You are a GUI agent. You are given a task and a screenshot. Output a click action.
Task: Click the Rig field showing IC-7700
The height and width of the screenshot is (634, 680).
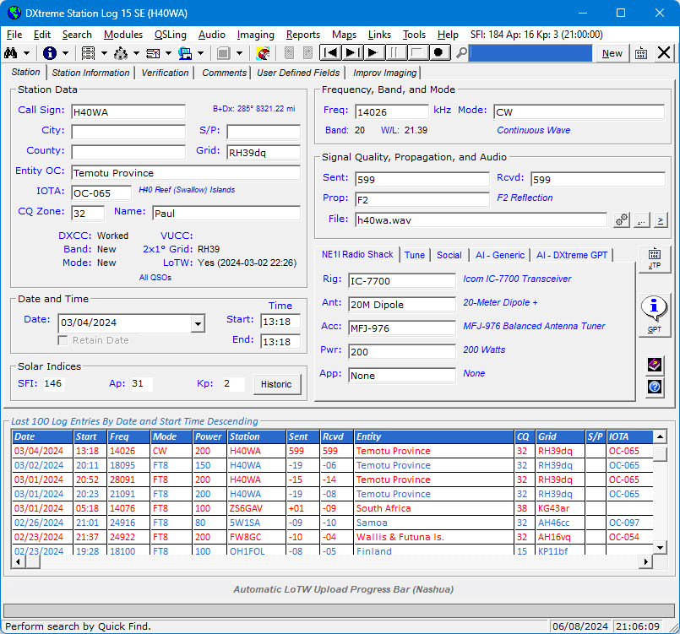(x=401, y=281)
